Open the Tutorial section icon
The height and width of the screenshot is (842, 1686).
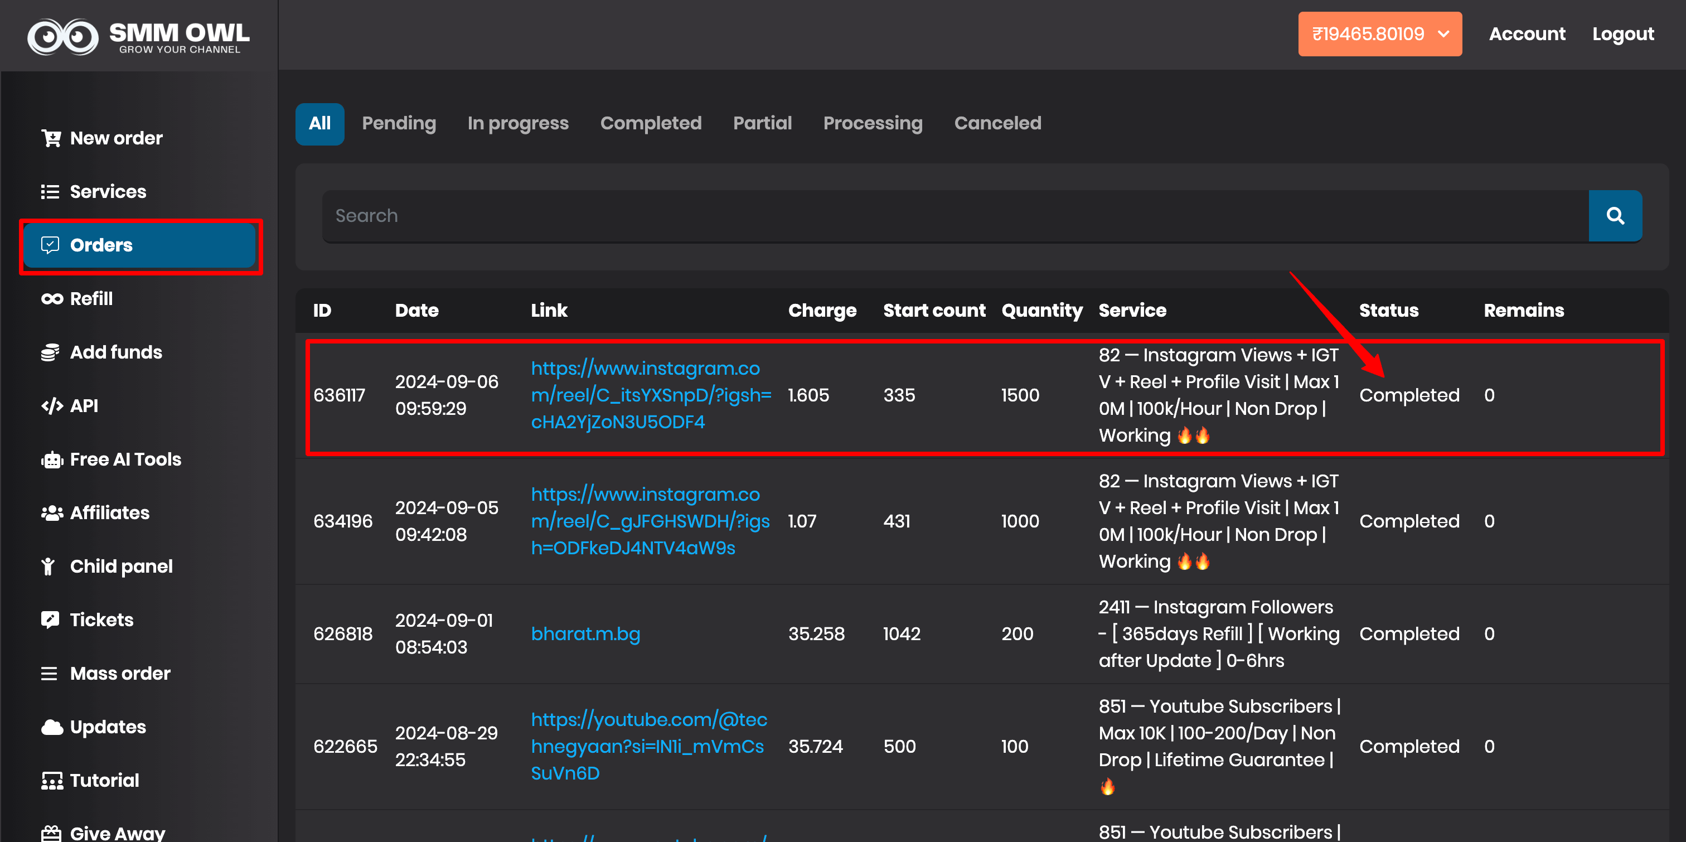[x=52, y=780]
